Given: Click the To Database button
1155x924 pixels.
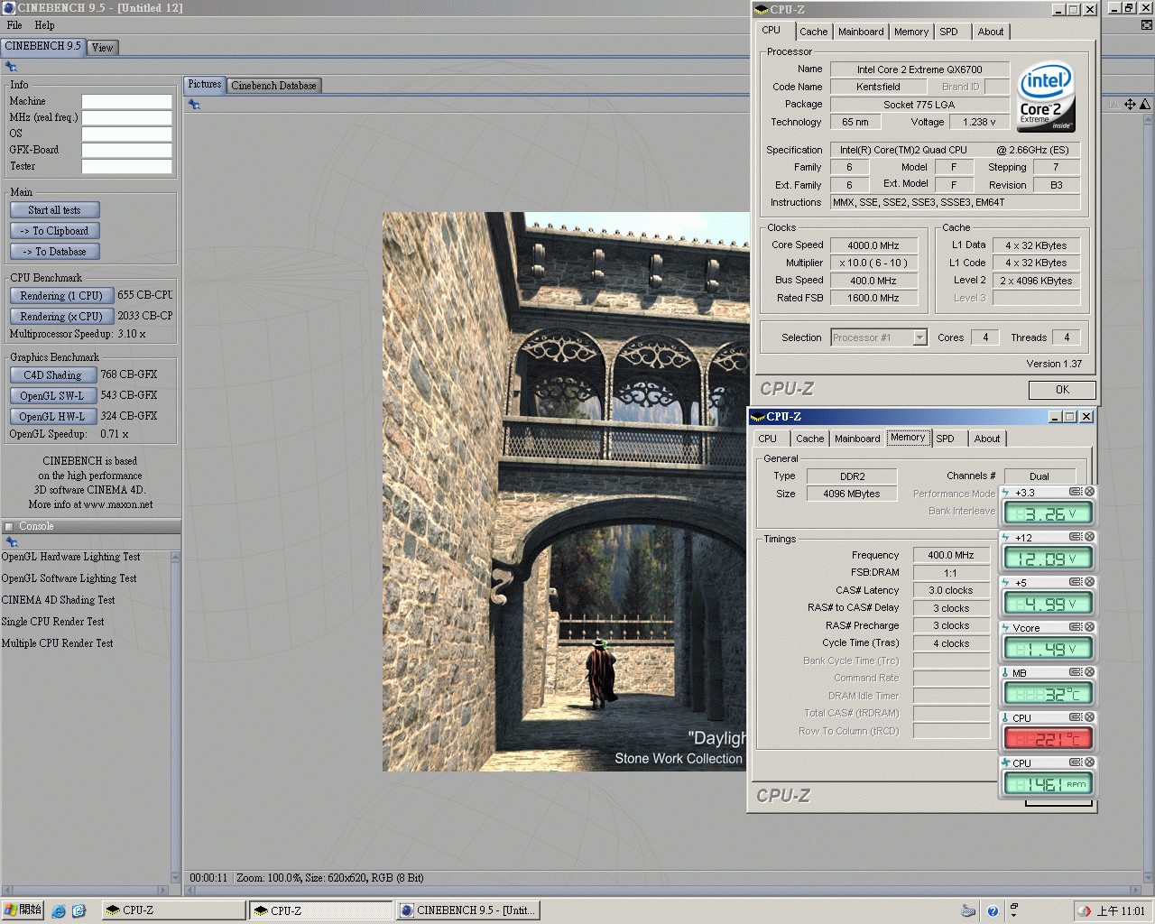Looking at the screenshot, I should pyautogui.click(x=55, y=252).
